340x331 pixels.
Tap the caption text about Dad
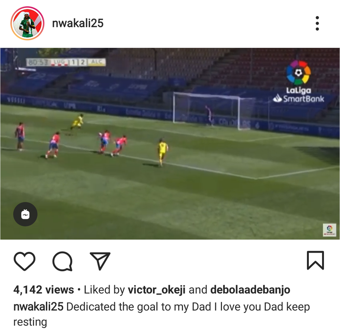click(x=161, y=314)
